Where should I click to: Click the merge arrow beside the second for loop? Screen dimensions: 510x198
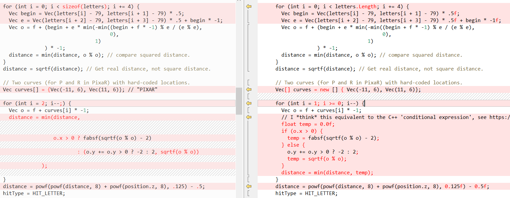pyautogui.click(x=248, y=103)
